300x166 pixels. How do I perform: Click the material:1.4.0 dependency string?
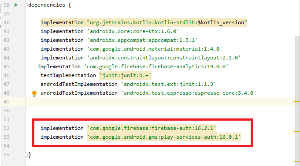[155, 49]
